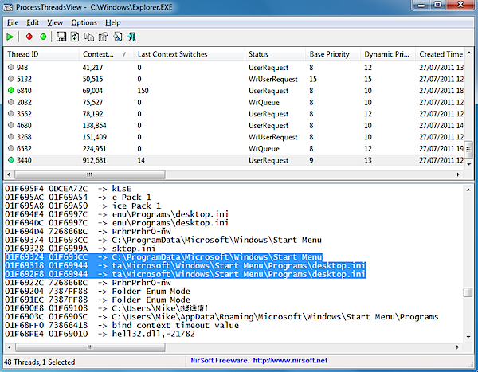Screen dimensions: 478x372
Task: Click status dot of thread 5132
Action: point(11,79)
